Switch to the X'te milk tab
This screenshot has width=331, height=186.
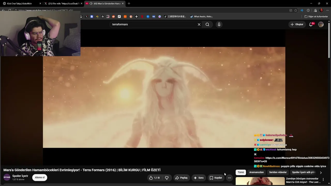pyautogui.click(x=63, y=4)
